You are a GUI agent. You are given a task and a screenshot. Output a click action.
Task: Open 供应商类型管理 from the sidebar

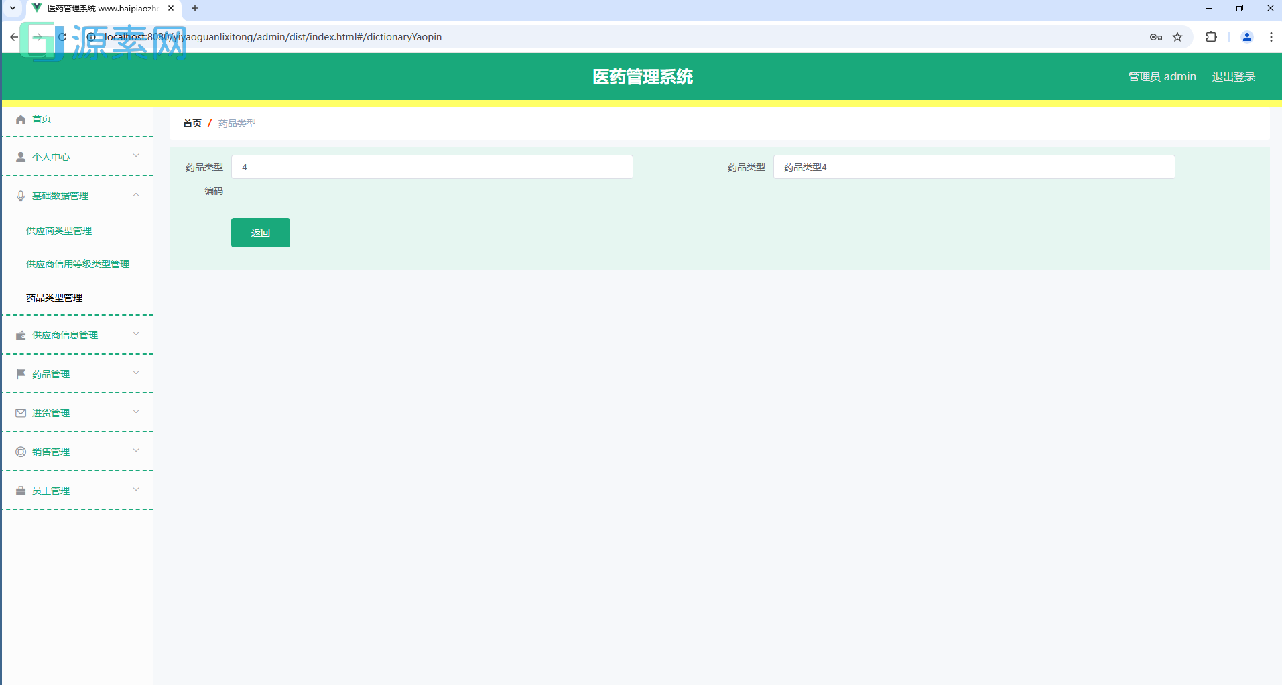pos(59,230)
